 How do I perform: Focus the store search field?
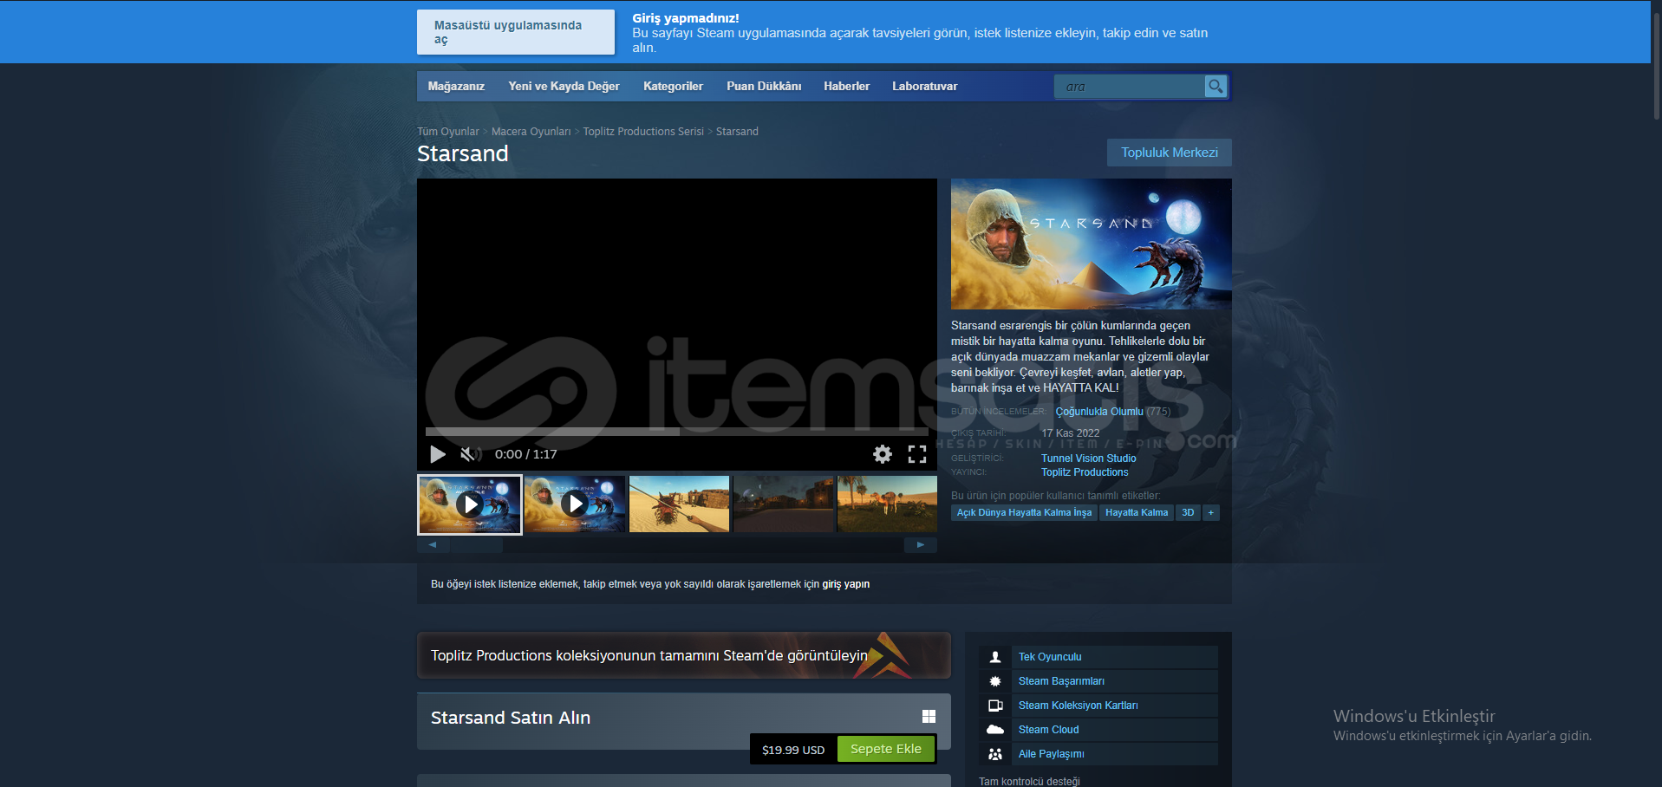click(1129, 87)
